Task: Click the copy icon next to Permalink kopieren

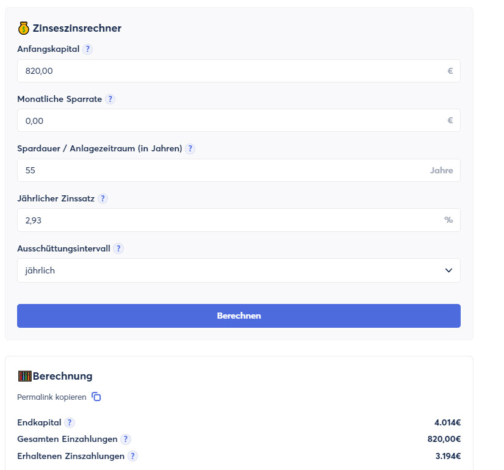Action: 96,397
